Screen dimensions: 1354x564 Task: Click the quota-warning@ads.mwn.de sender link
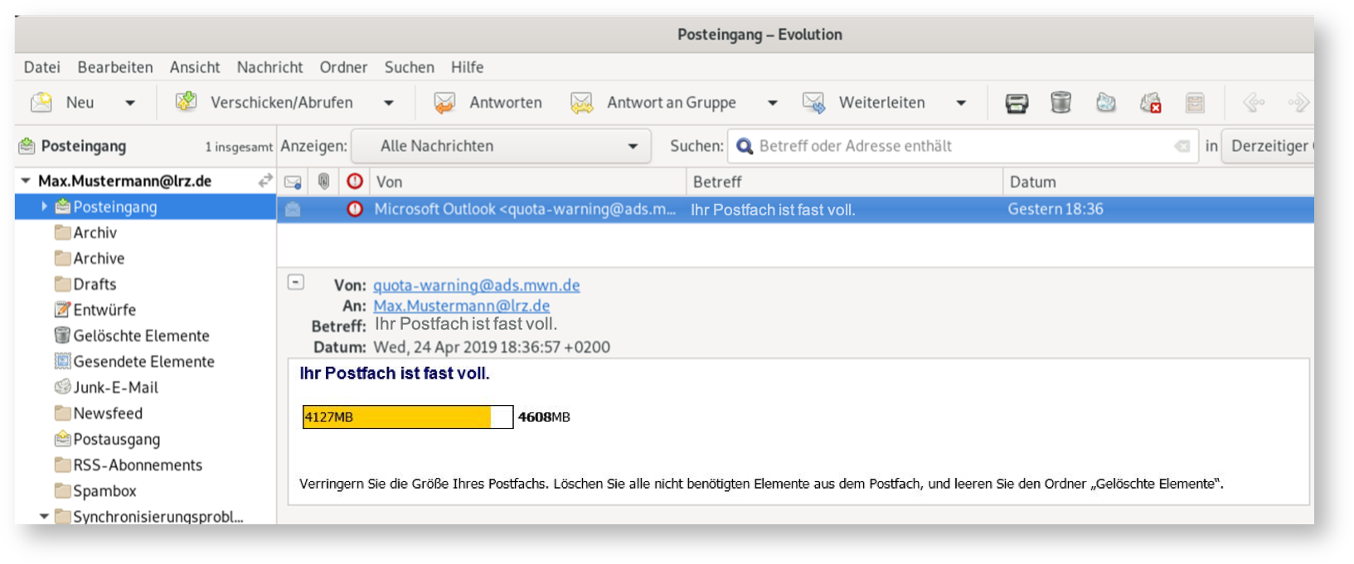[x=476, y=286]
